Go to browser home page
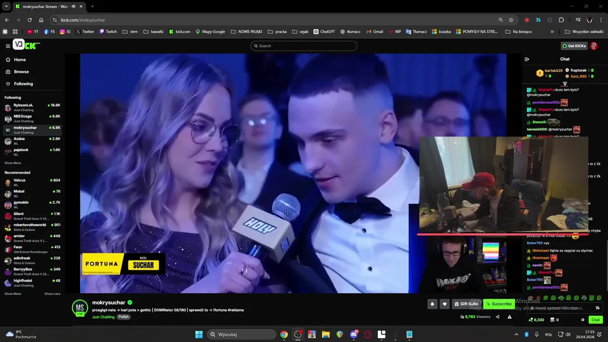608x342 pixels. click(x=41, y=20)
